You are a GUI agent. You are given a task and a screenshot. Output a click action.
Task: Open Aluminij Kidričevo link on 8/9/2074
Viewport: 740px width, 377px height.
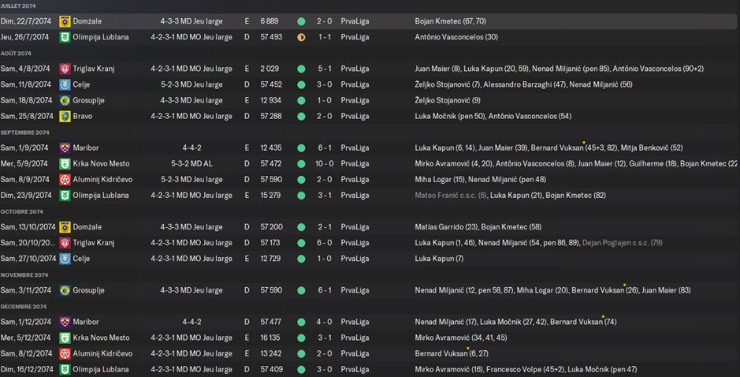102,180
